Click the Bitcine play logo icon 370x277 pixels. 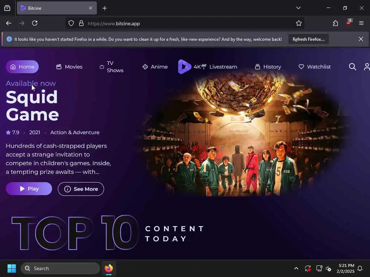coord(184,67)
